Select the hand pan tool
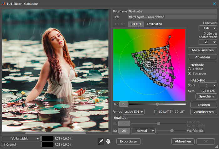 pyautogui.click(x=108, y=141)
